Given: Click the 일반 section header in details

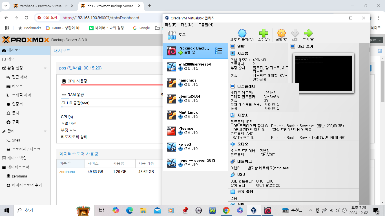Looking at the screenshot, I should click(x=241, y=46).
